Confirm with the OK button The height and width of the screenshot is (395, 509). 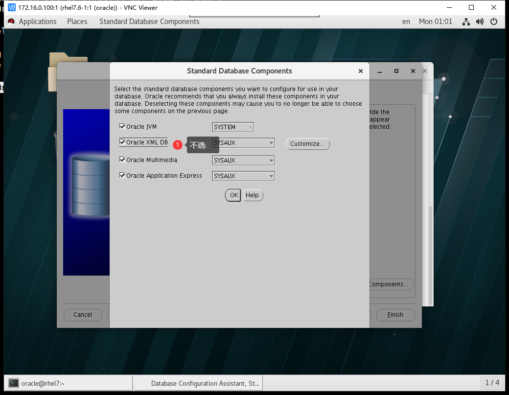click(233, 195)
